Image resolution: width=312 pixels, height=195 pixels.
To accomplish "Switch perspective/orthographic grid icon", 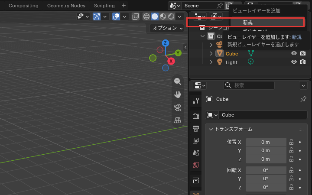I will pyautogui.click(x=178, y=120).
